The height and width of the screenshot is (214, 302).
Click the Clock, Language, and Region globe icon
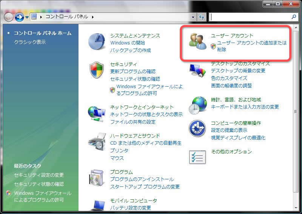(197, 105)
